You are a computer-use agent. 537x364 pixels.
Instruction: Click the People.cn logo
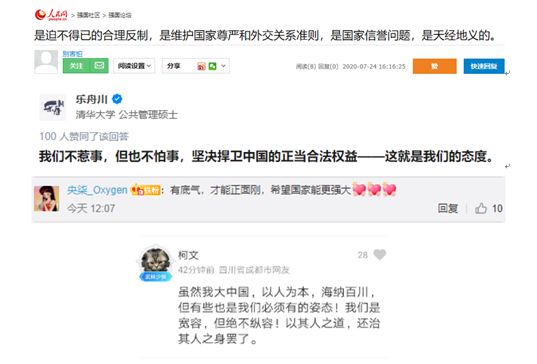point(51,15)
